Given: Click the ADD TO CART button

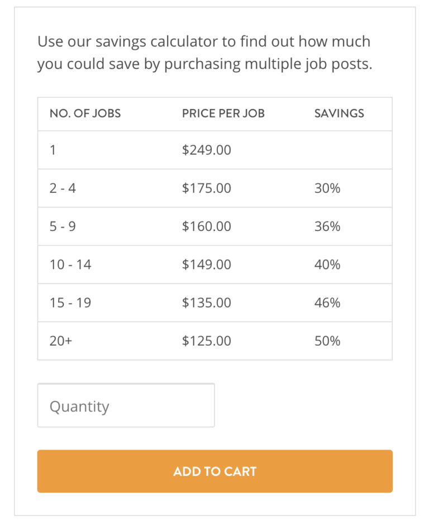Looking at the screenshot, I should point(214,471).
